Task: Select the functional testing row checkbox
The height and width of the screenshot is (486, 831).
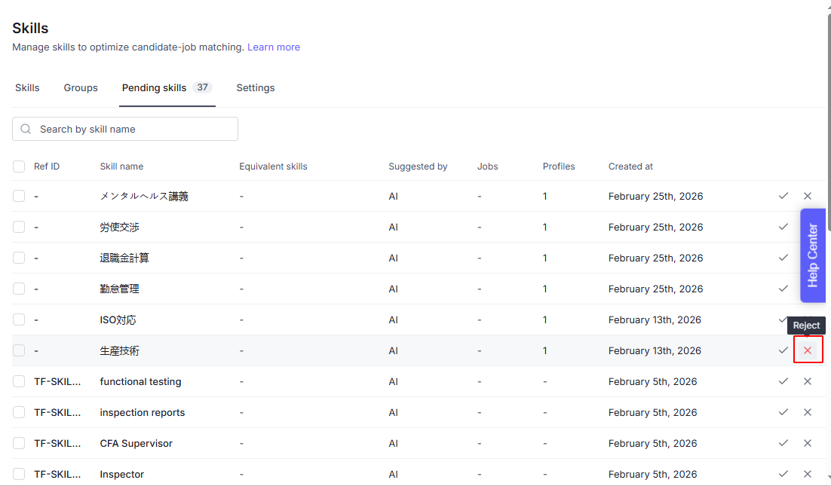Action: (19, 381)
